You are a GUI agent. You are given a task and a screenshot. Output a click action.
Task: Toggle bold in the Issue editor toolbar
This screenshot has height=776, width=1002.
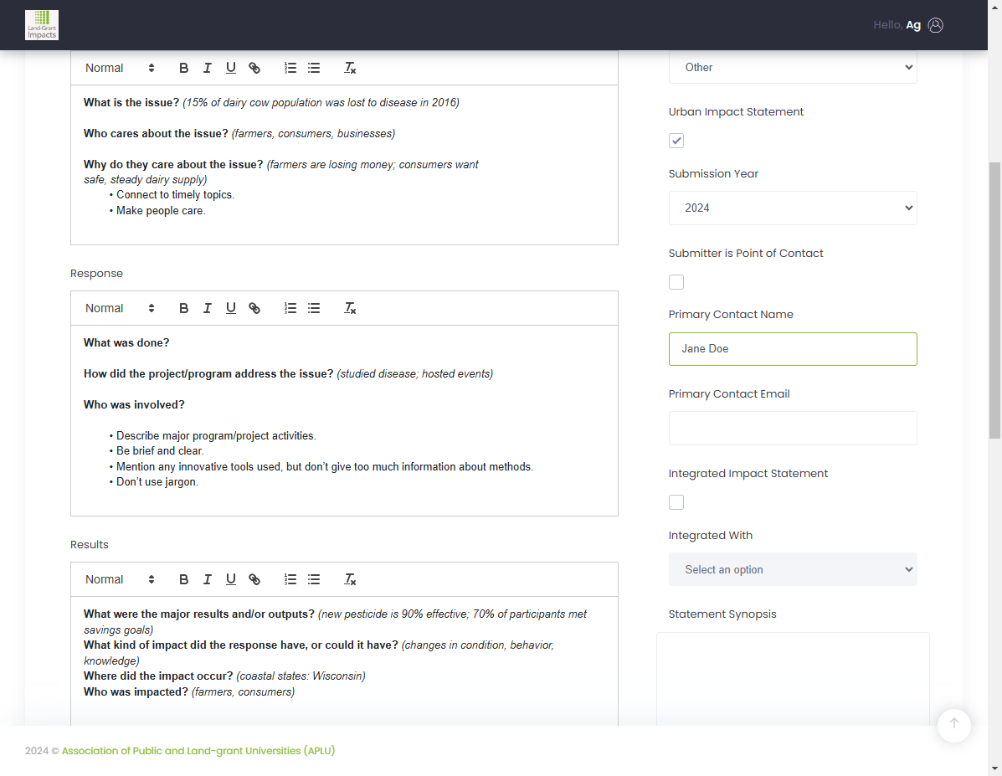[183, 68]
